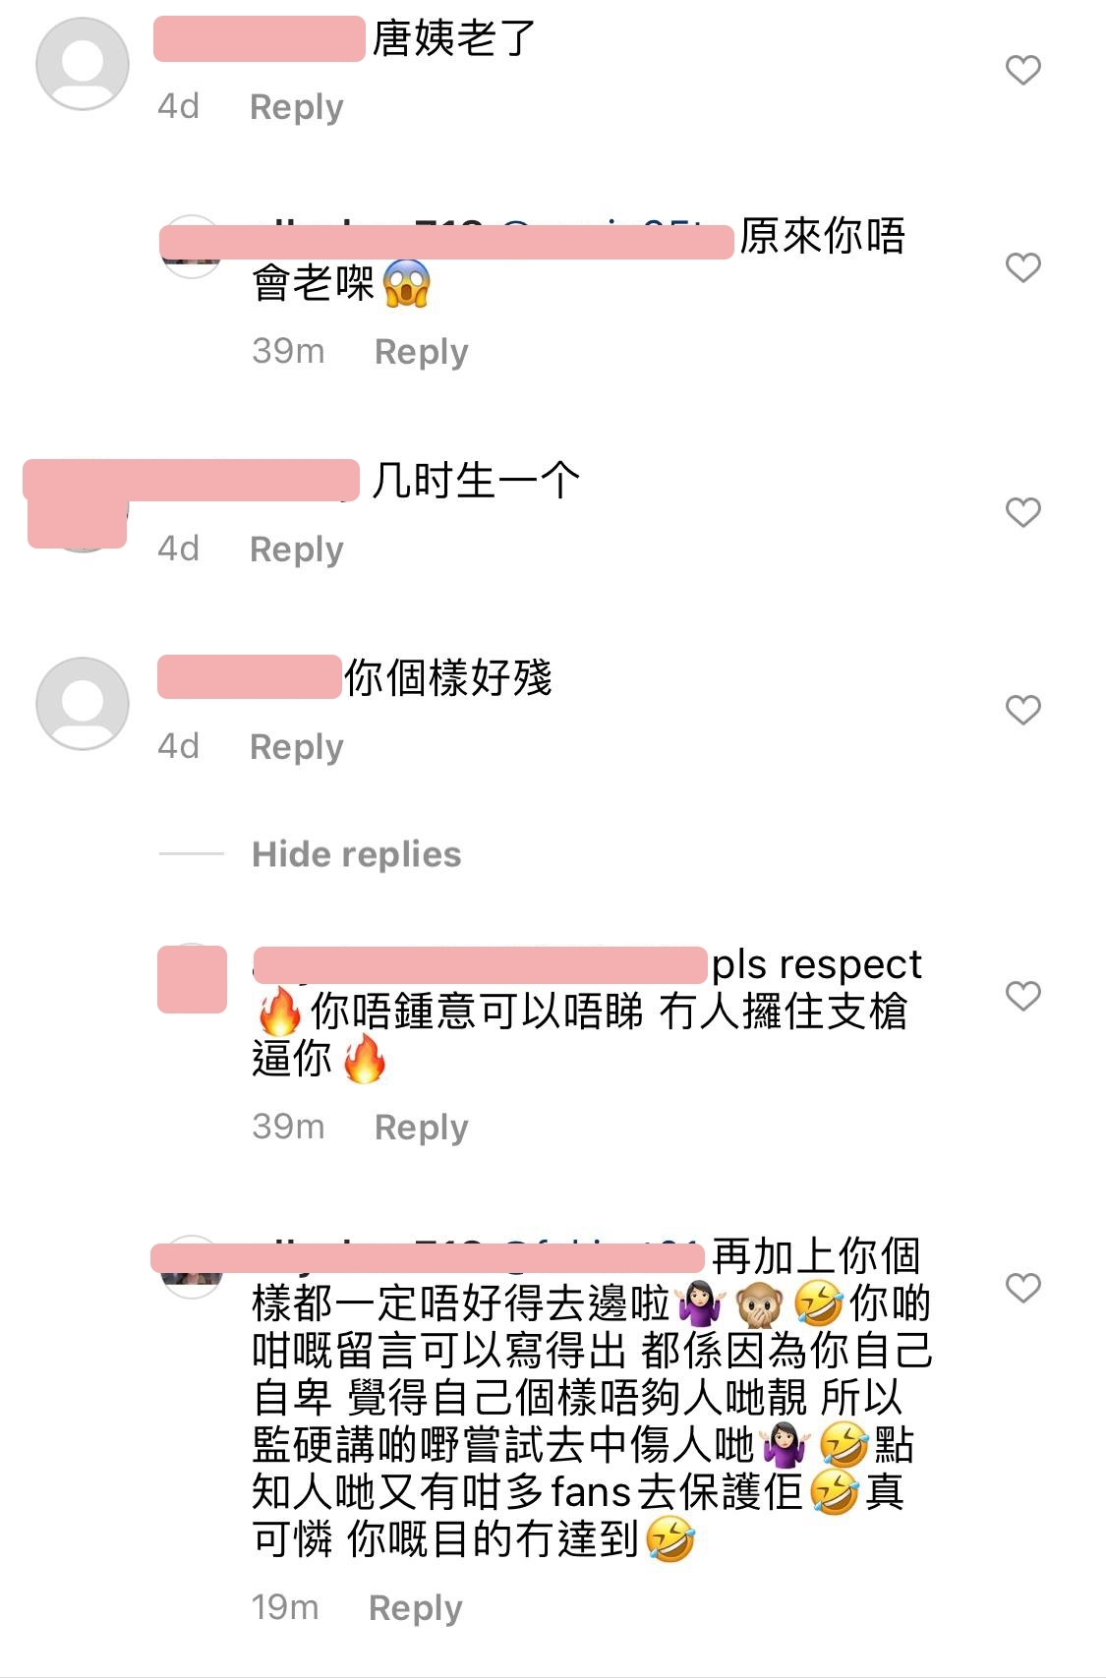Open profile picture of '原來你唔' replier

pyautogui.click(x=191, y=246)
